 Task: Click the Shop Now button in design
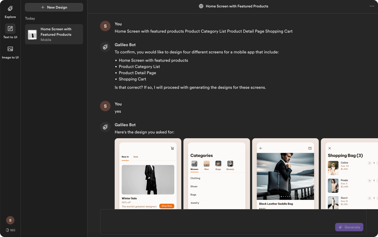pyautogui.click(x=167, y=206)
